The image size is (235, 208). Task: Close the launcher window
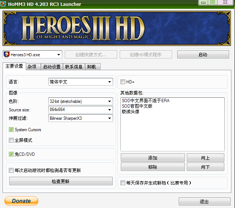tap(225, 2)
